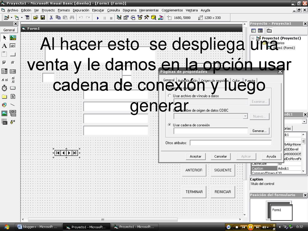Select the Adodc tool in toolbox
This screenshot has width=308, height=231.
[x=13, y=122]
